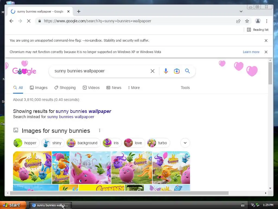Screen dimensions: 278x209
Task: Submit search with magnifier icon
Action: point(187,71)
